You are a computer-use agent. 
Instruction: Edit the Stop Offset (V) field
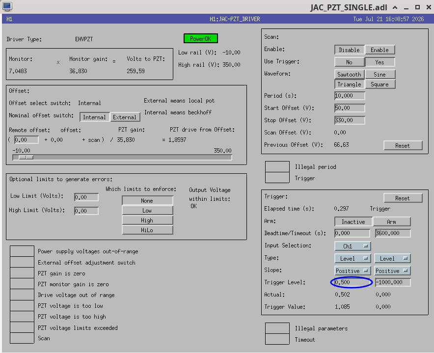coord(350,120)
